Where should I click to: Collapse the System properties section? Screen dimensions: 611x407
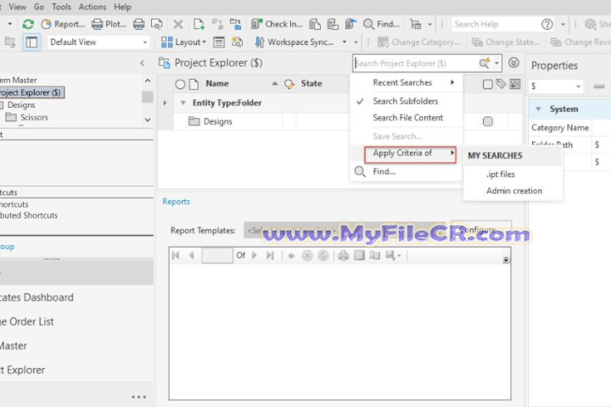pyautogui.click(x=538, y=109)
